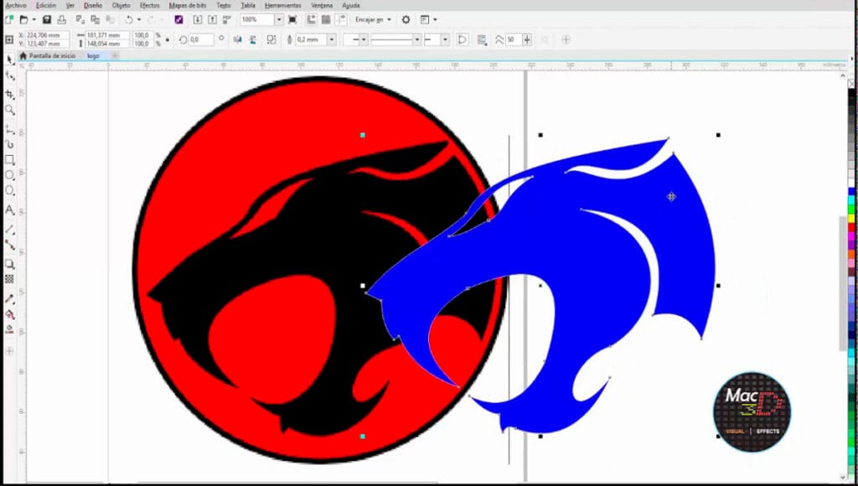Screen dimensions: 858x486
Task: Open the Herramientas menu
Action: (x=283, y=6)
